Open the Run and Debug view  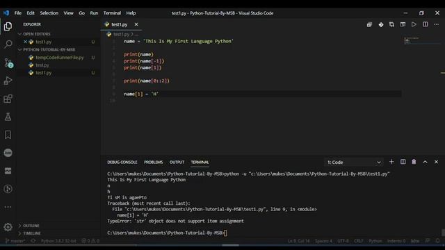8,81
